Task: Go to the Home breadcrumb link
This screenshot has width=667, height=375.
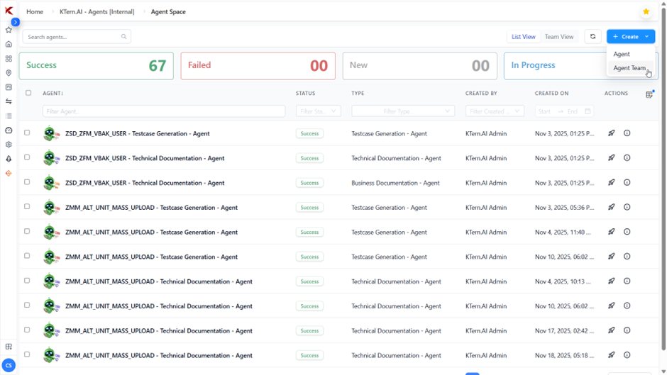Action: pos(35,12)
